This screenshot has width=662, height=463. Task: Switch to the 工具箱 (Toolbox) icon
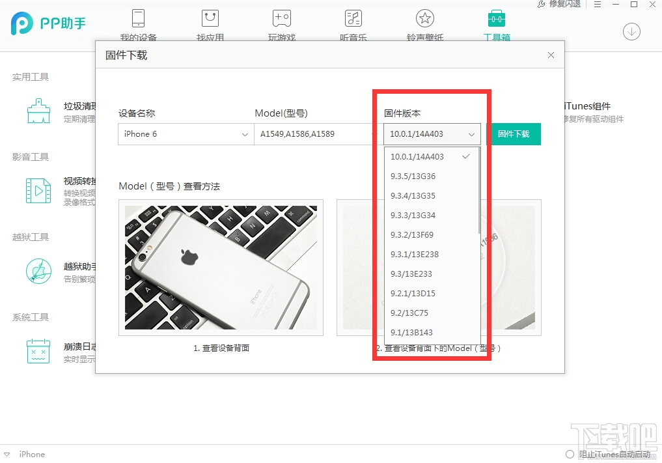click(496, 18)
